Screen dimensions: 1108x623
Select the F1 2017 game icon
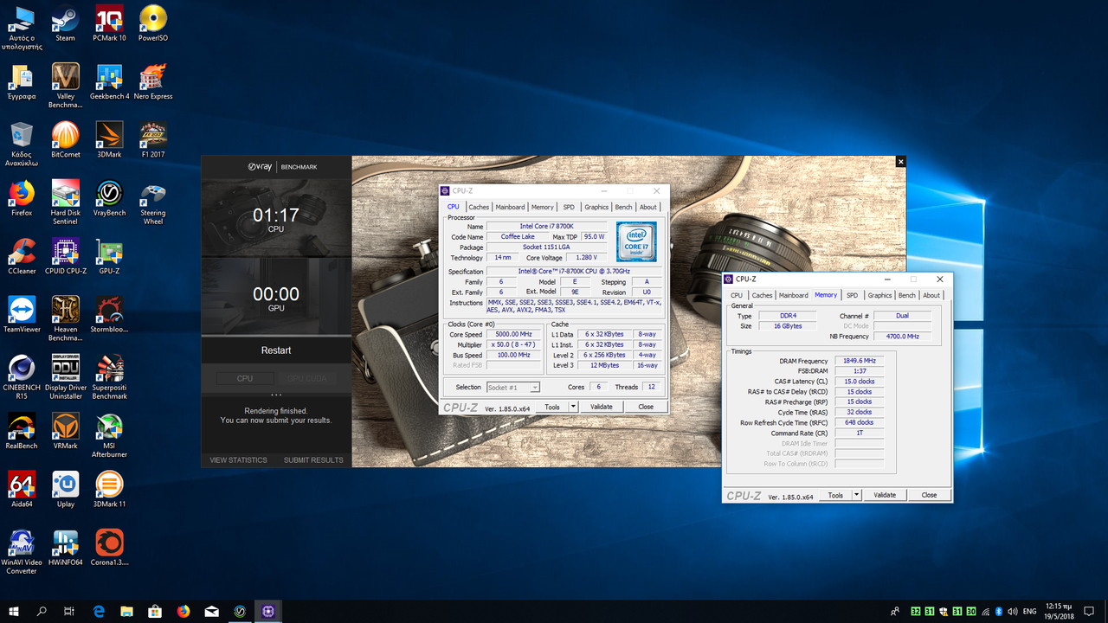pyautogui.click(x=153, y=139)
